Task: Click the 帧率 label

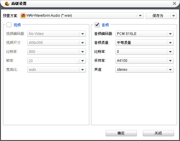Action: tap(10, 61)
